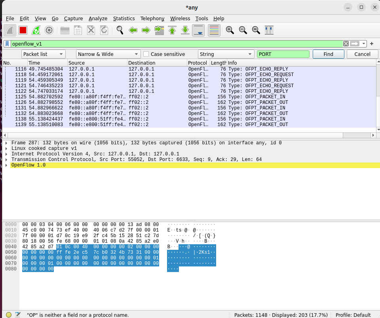Open the Packet list search scope dropdown
The image size is (380, 318).
44,54
